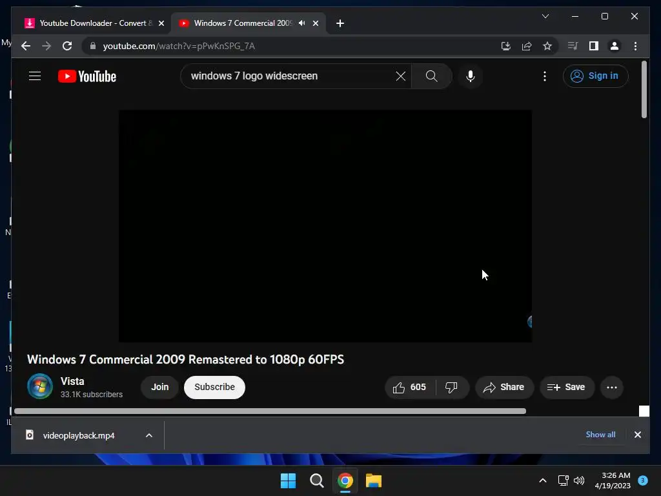Click the vertical page scrollbar
The height and width of the screenshot is (496, 661).
point(644,89)
